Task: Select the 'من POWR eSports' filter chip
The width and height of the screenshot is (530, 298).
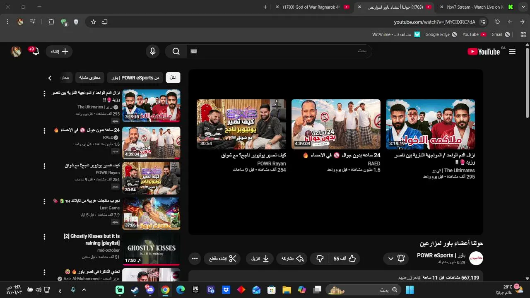Action: pos(135,77)
